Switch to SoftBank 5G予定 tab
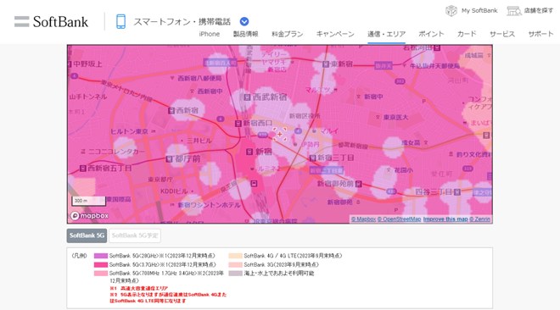560x310 pixels. (135, 235)
